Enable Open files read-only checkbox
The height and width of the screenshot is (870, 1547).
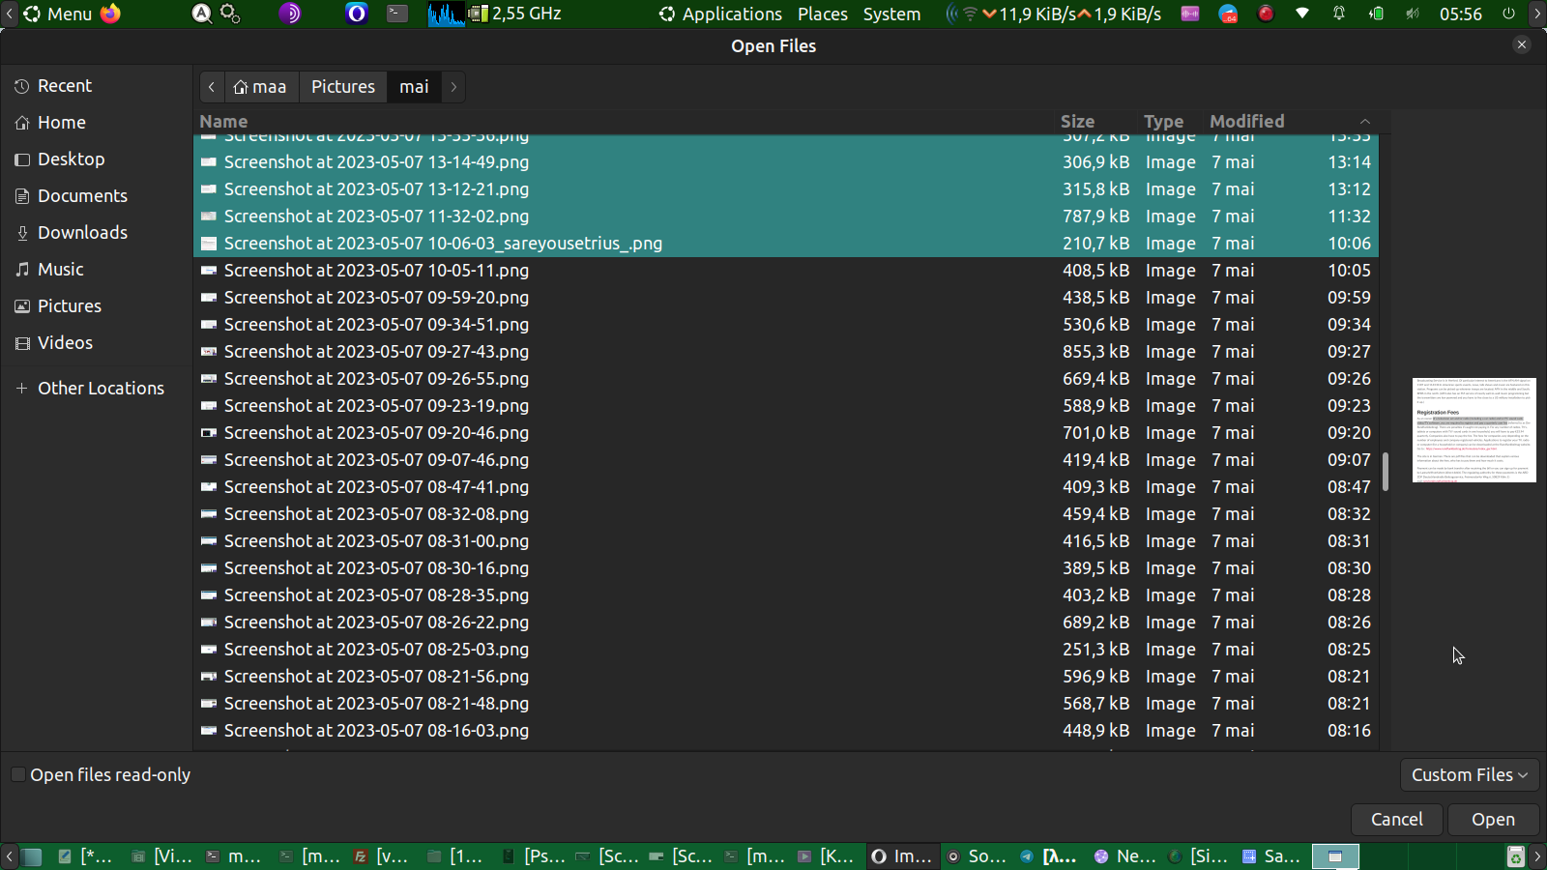click(18, 775)
